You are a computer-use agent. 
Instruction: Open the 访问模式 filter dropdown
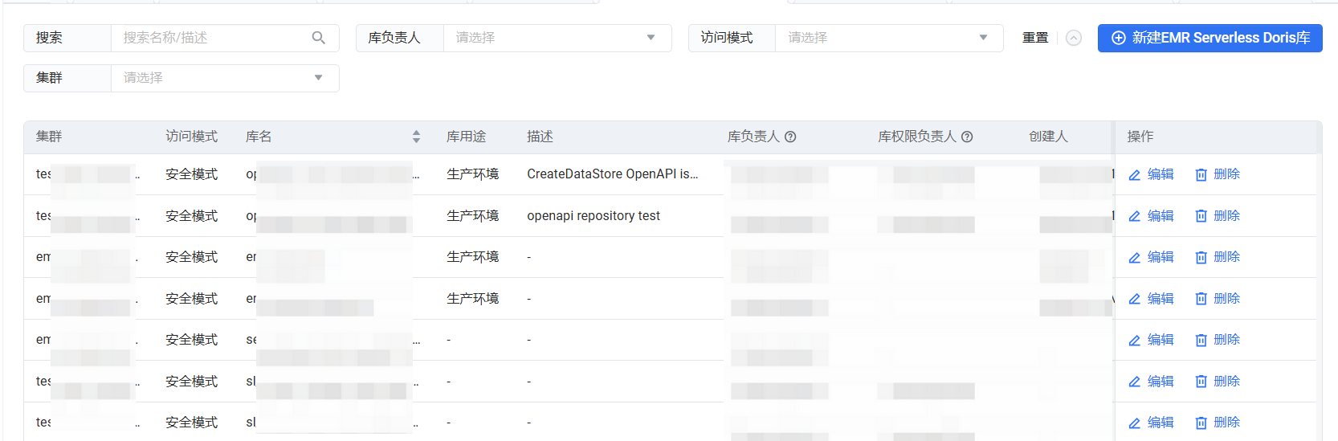coord(889,38)
